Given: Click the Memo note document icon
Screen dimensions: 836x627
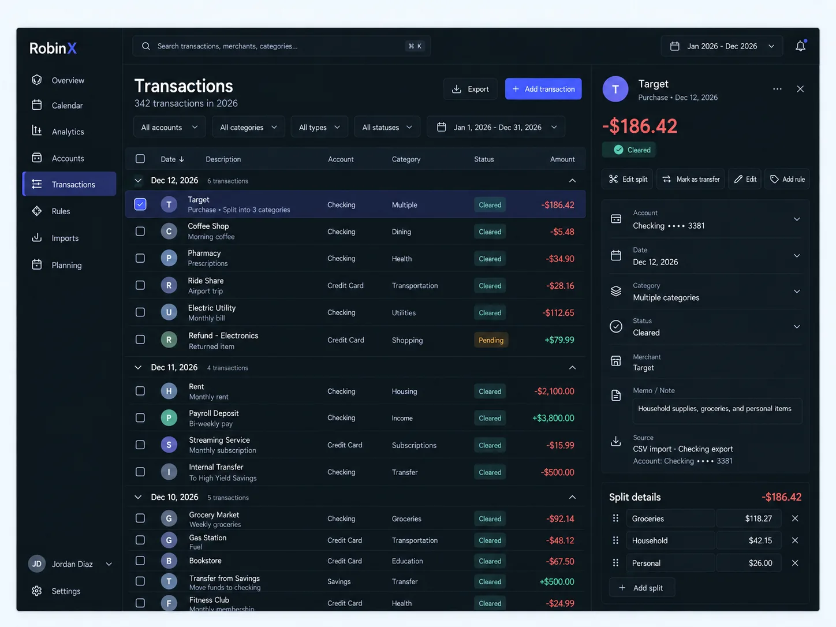Looking at the screenshot, I should [616, 395].
